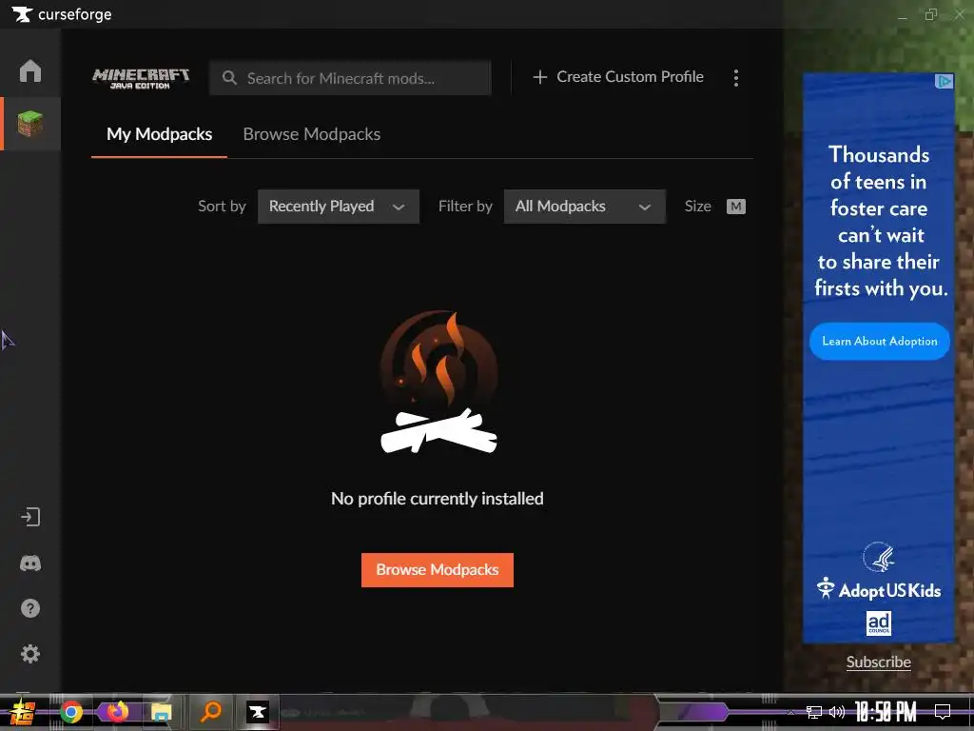Expand the Filter by All Modpacks dropdown
The image size is (974, 731).
(x=585, y=207)
